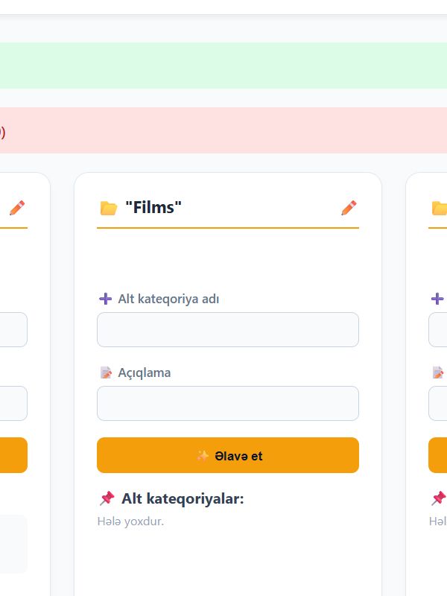This screenshot has height=596, width=447.
Task: Click the document icon on the right-edge card
Action: pos(438,372)
